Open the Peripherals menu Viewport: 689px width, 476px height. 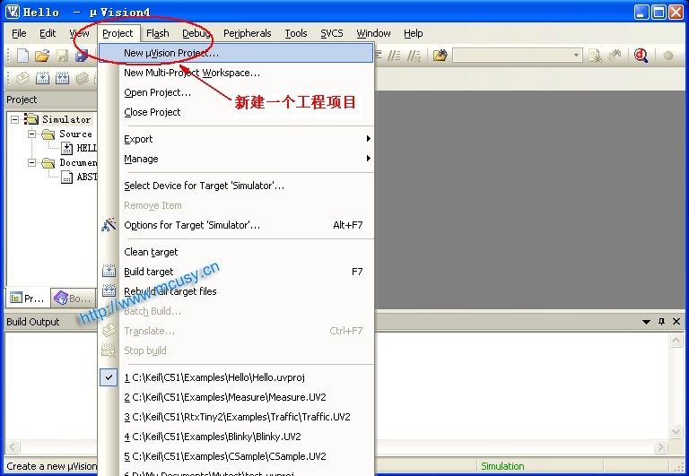pyautogui.click(x=248, y=33)
